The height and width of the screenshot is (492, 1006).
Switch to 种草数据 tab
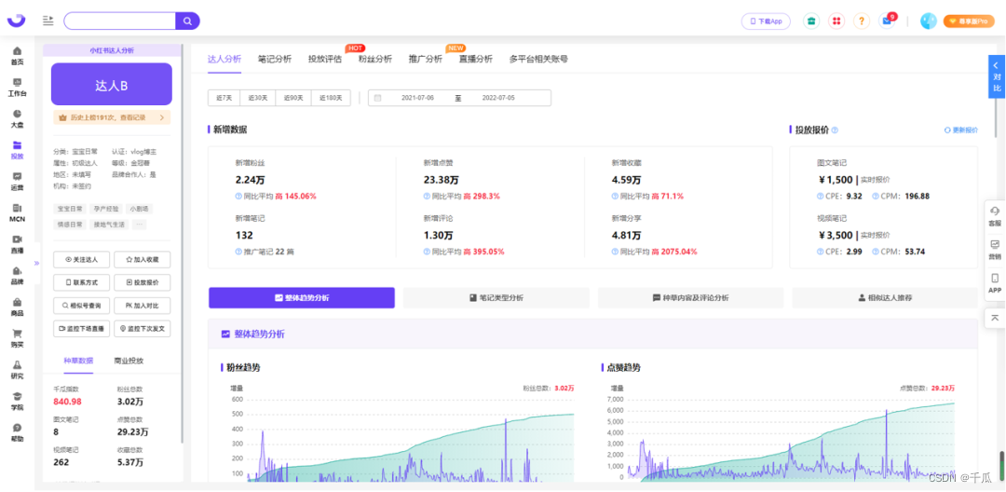(78, 361)
